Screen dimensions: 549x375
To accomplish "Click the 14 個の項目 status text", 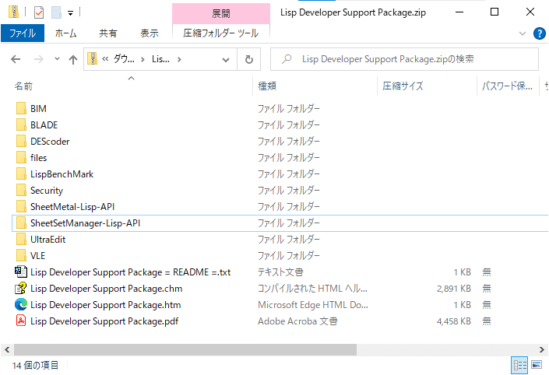I will point(35,366).
